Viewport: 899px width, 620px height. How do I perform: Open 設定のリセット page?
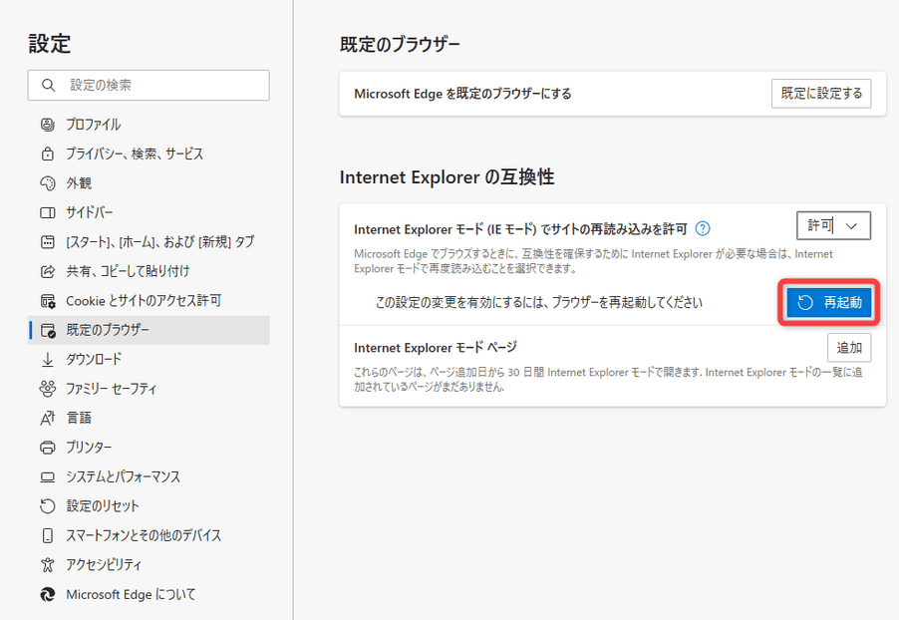(149, 505)
